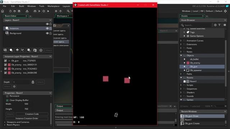The height and width of the screenshot is (129, 230).
Task: Create new path layer icon
Action: (23, 50)
